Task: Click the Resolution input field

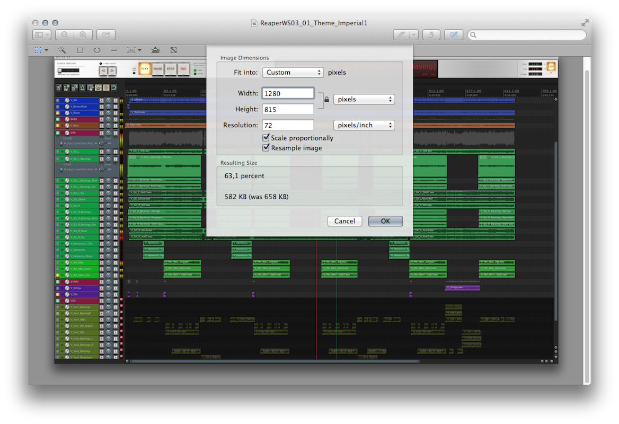Action: (288, 125)
